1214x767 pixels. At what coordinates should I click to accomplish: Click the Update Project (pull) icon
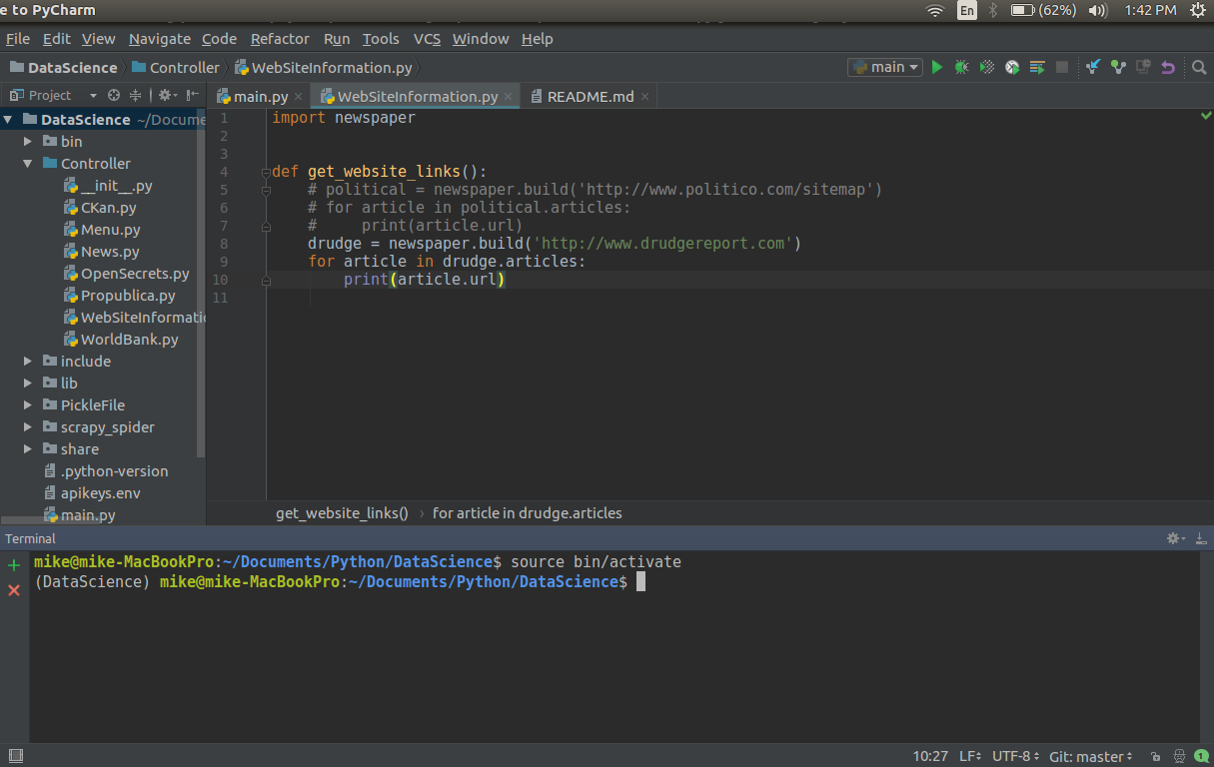(1092, 67)
